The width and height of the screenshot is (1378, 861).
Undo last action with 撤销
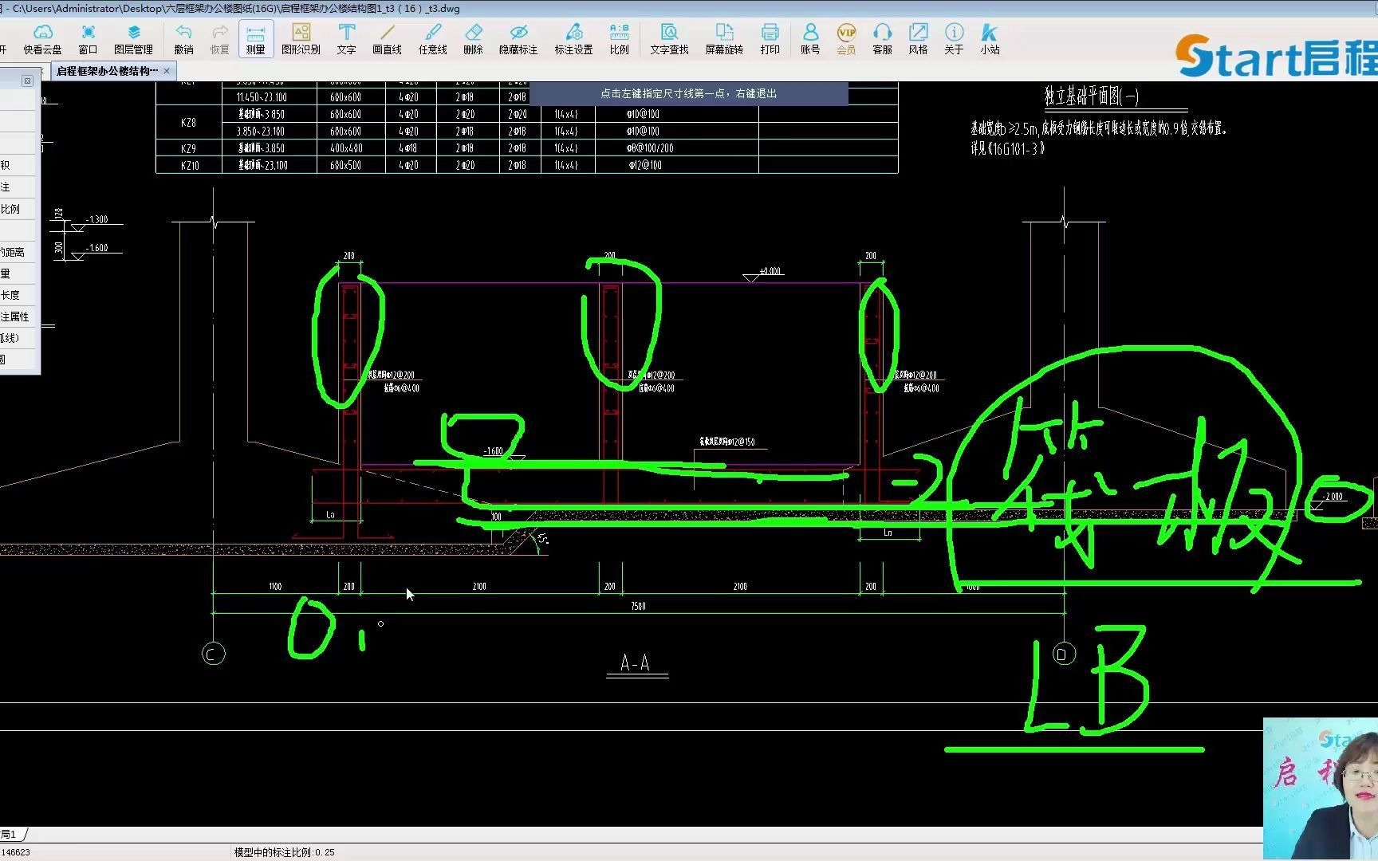coord(183,38)
